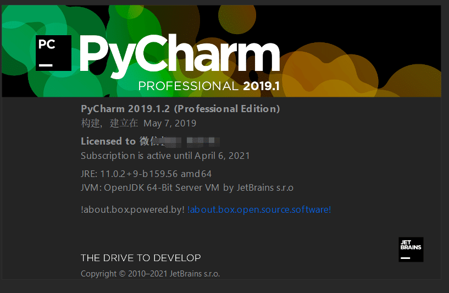The image size is (449, 293).
Task: Click the by JetBrains s.r.o vendor text
Action: (258, 187)
